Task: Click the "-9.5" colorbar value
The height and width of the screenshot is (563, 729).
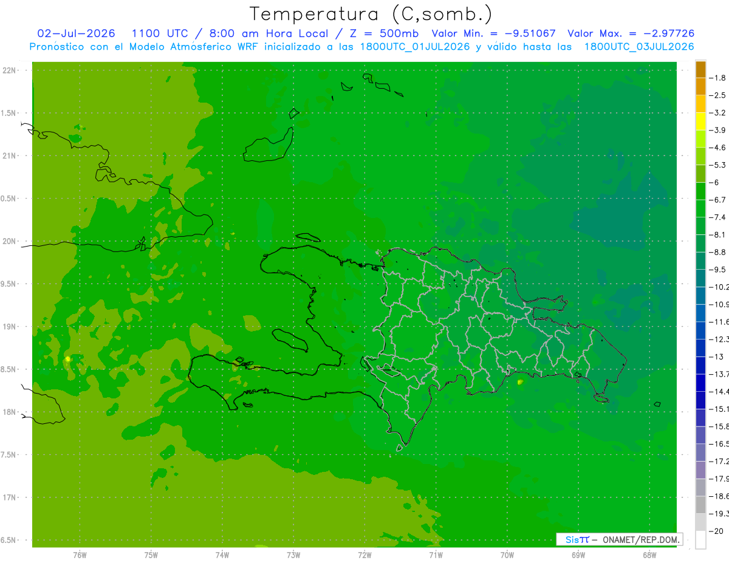Action: pos(717,269)
